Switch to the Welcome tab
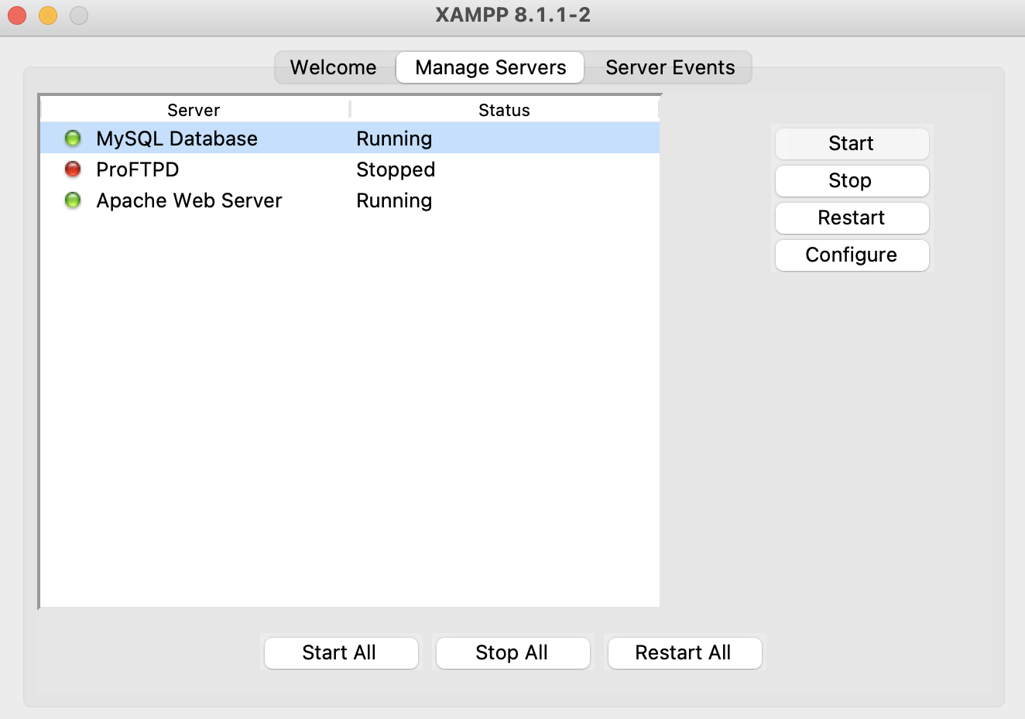Viewport: 1025px width, 719px height. pyautogui.click(x=333, y=67)
